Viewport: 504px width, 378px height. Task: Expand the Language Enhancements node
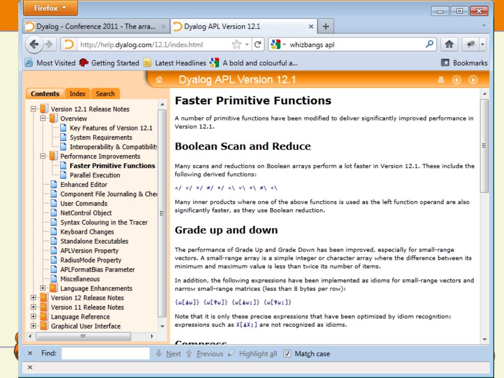coord(43,288)
